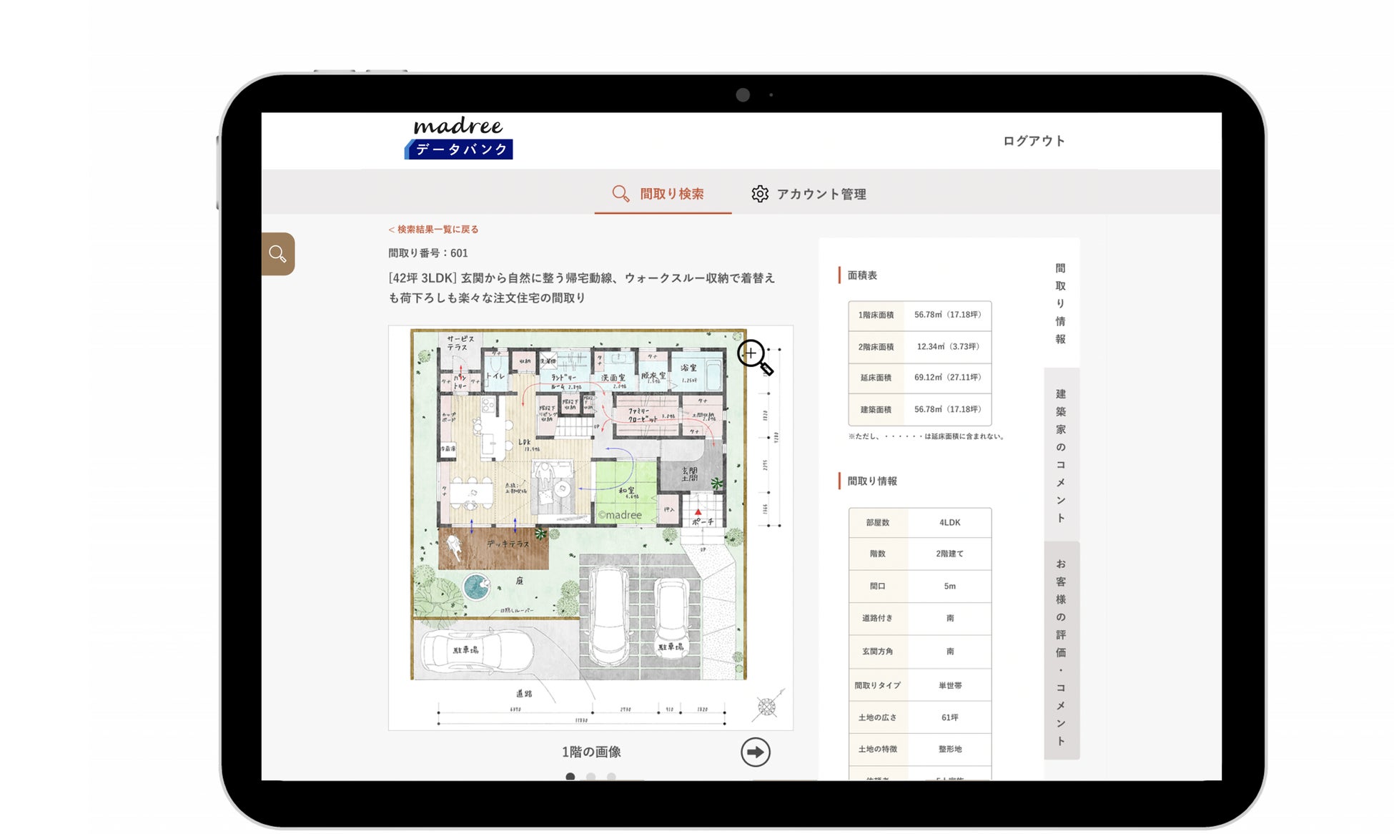Click the ログアウト link
The height and width of the screenshot is (834, 1394).
(x=1034, y=141)
